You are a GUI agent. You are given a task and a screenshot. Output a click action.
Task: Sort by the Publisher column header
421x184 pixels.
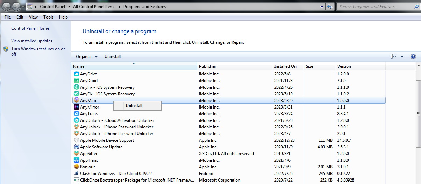click(x=235, y=66)
